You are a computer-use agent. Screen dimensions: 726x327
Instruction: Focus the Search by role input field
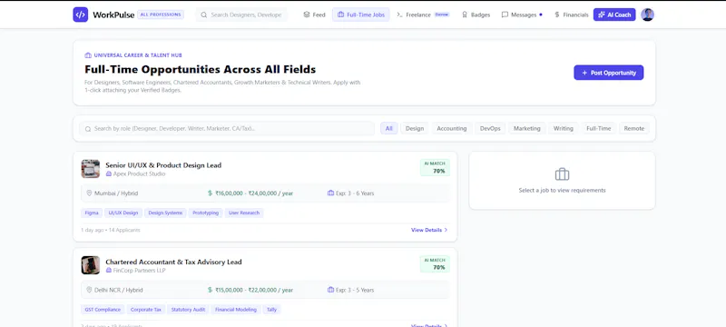(226, 128)
